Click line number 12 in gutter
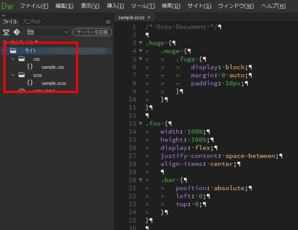 click(x=132, y=115)
